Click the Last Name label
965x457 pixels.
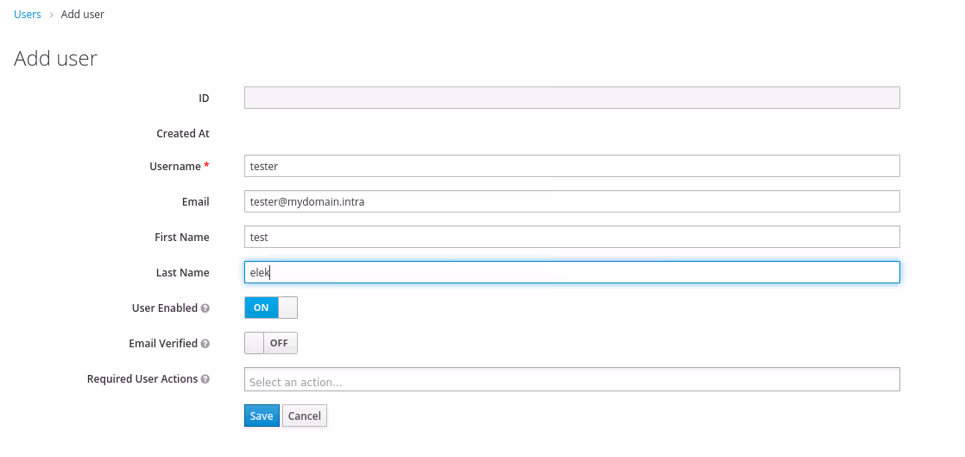click(x=182, y=272)
